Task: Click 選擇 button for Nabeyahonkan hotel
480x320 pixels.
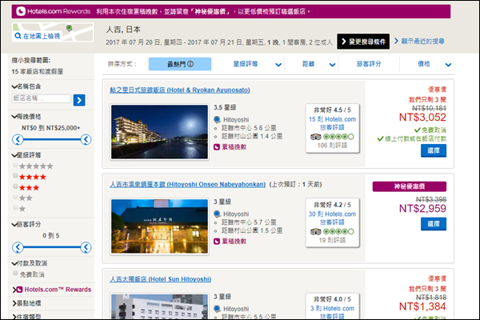Action: 434,224
